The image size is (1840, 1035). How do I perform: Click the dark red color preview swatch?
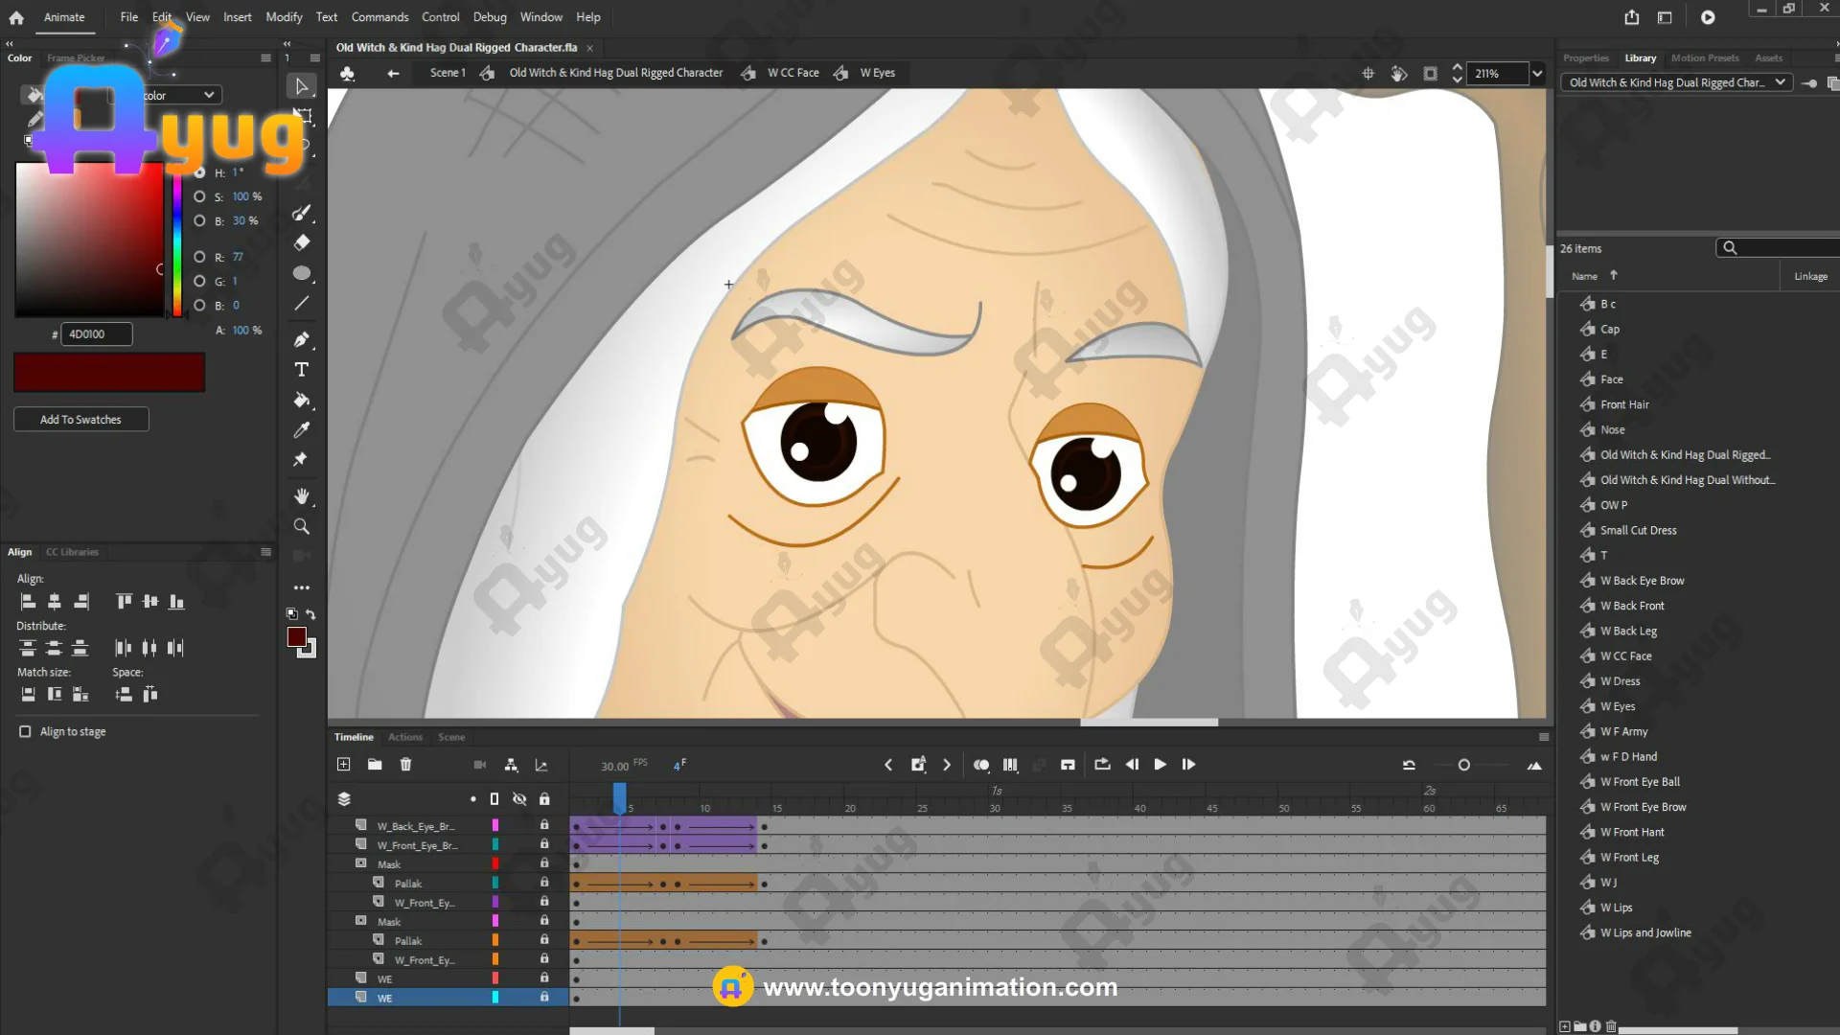(x=109, y=372)
